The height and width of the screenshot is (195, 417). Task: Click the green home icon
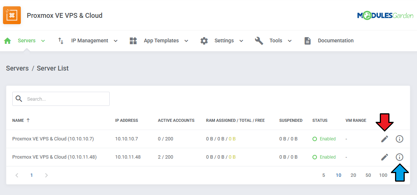pos(7,40)
